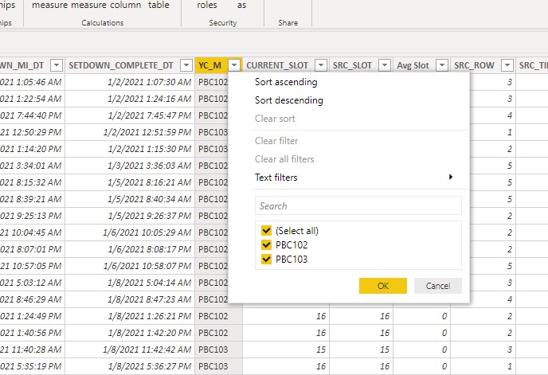Click the Calculations ribbon group label
Image resolution: width=548 pixels, height=375 pixels.
103,23
